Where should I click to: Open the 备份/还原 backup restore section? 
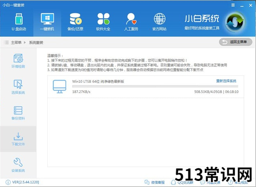[75, 22]
